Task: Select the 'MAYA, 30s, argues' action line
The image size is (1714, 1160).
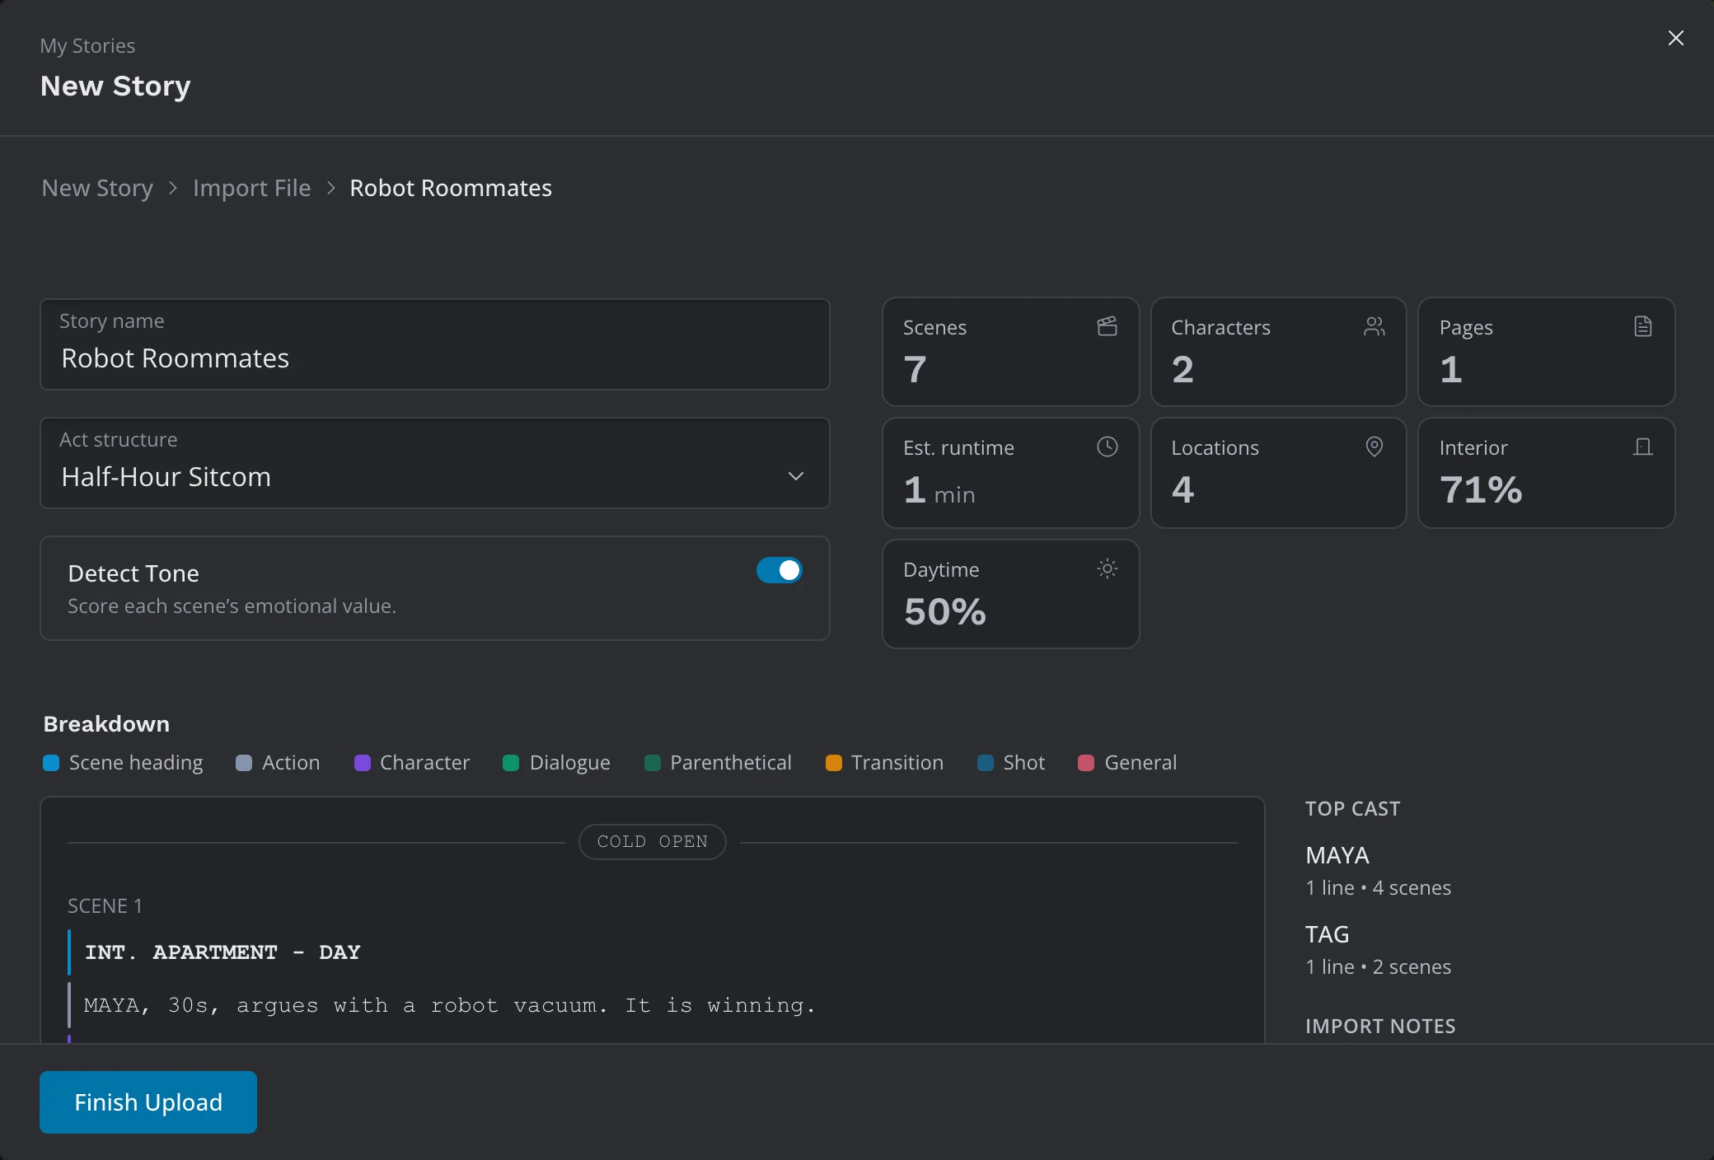Action: pyautogui.click(x=450, y=1005)
